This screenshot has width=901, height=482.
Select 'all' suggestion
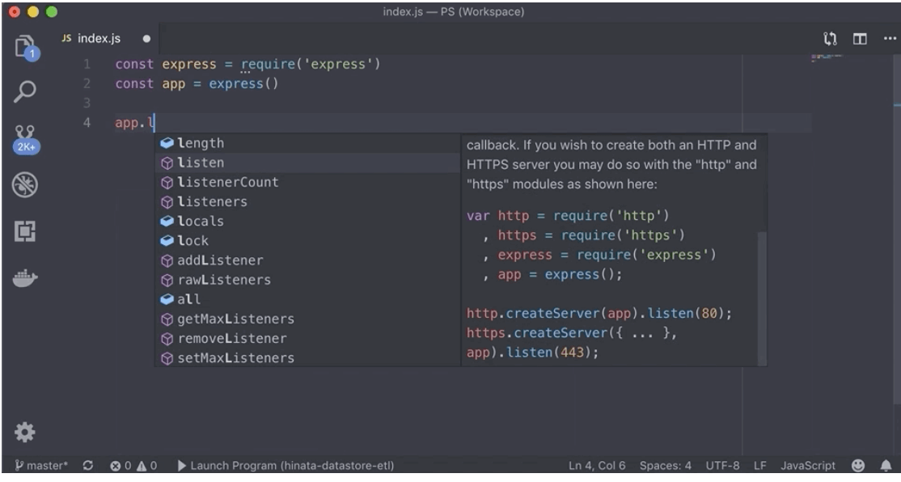pos(307,299)
